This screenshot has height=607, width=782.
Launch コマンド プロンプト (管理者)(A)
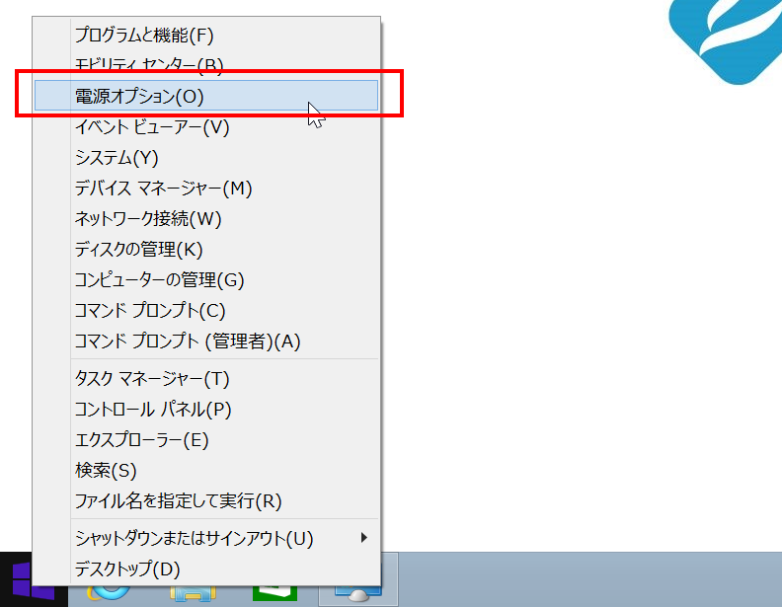click(x=206, y=341)
